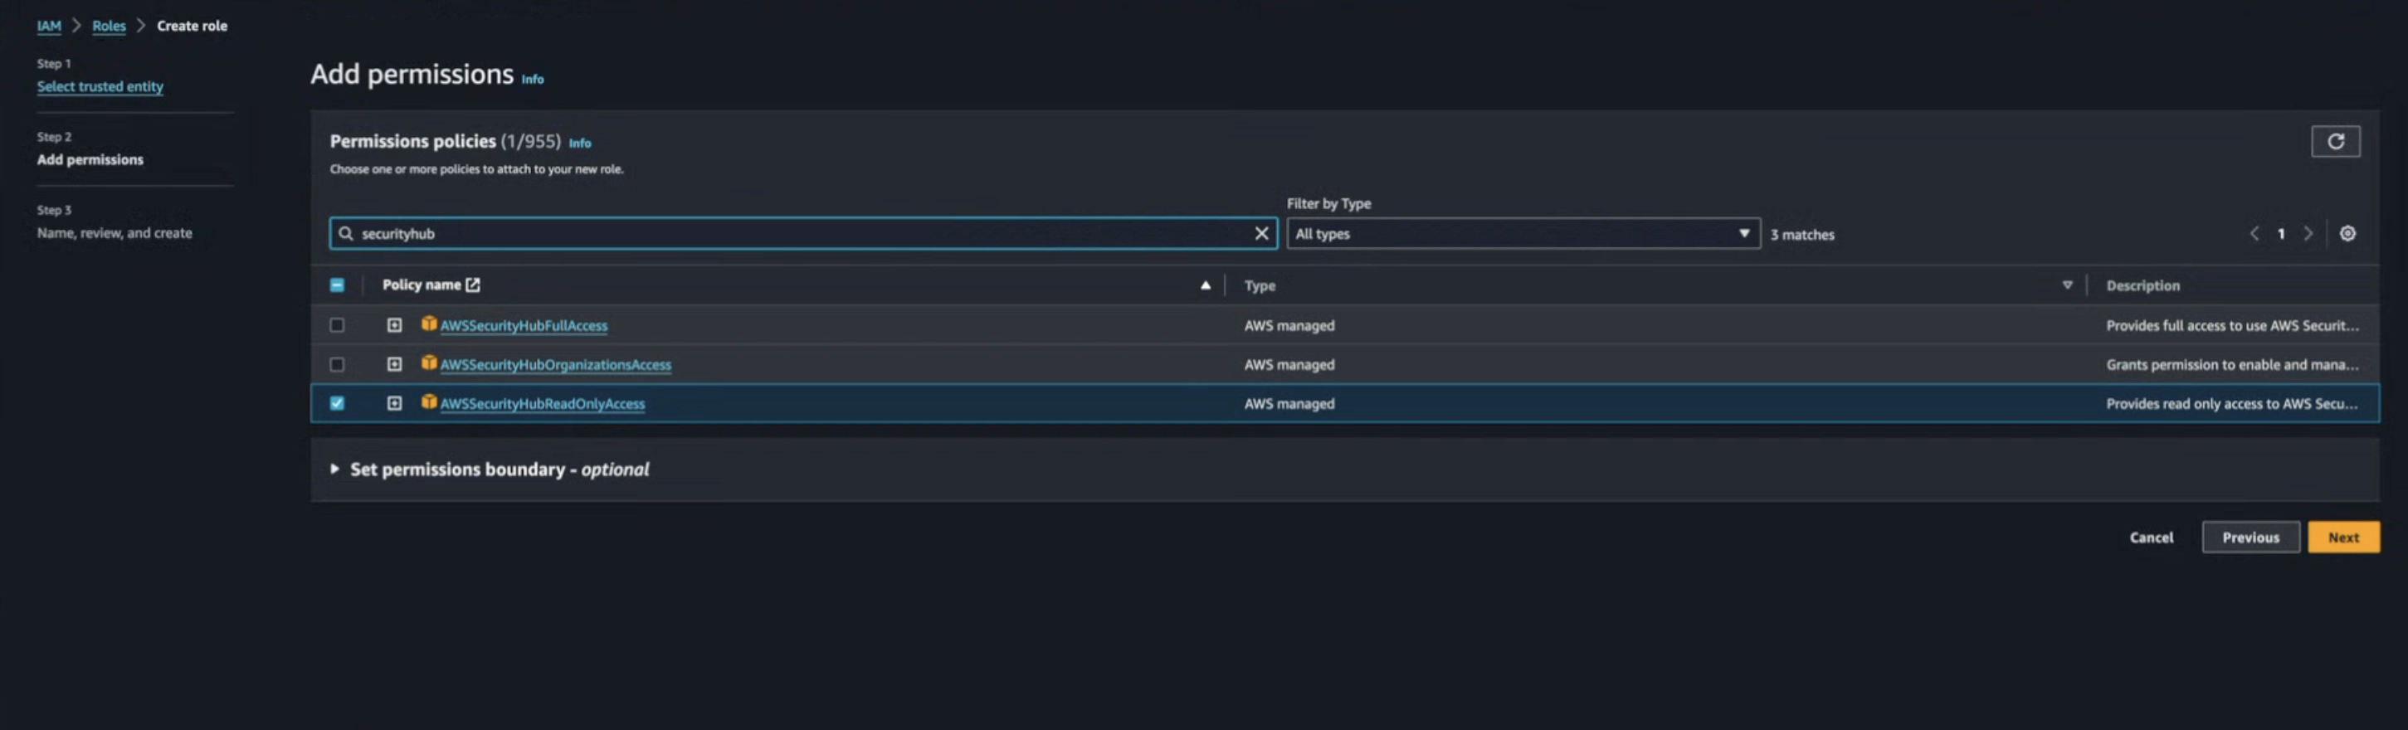Click the '3 matches' result count
Viewport: 2408px width, 730px height.
[1801, 235]
